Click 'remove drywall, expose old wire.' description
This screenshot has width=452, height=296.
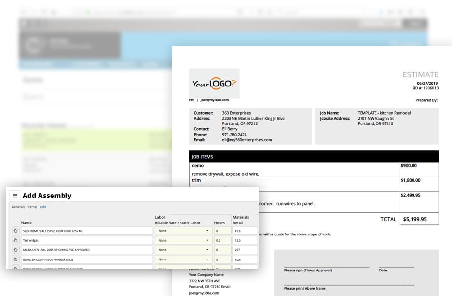225,174
